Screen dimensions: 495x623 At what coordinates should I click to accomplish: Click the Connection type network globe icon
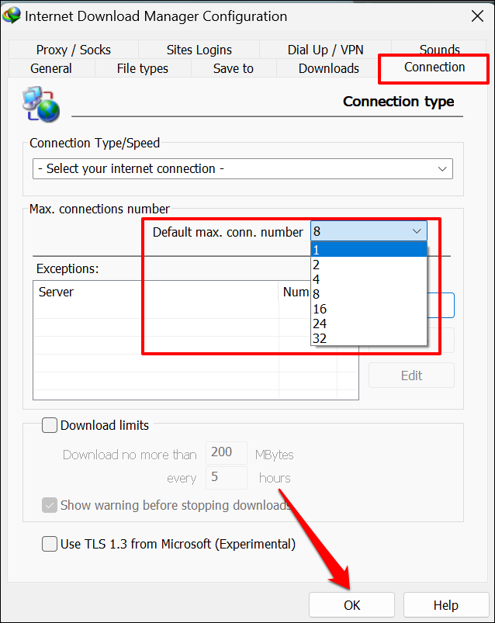(41, 104)
